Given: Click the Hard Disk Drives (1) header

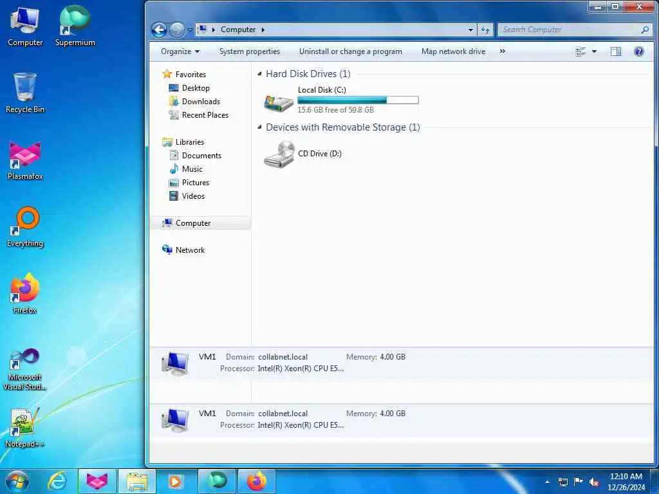Looking at the screenshot, I should coord(308,74).
